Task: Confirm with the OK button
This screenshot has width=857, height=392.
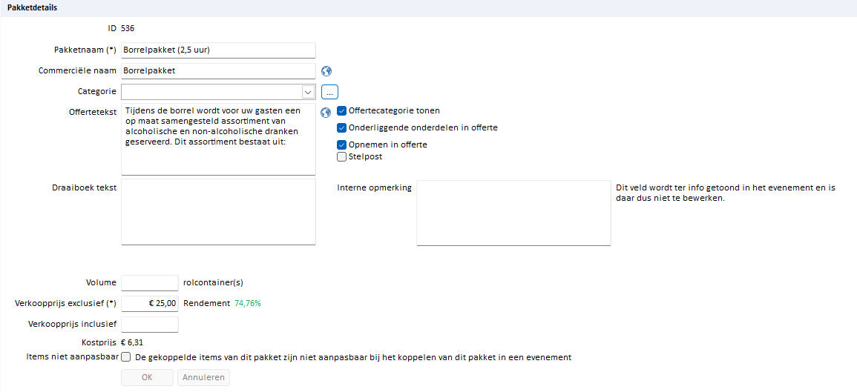Action: point(147,377)
